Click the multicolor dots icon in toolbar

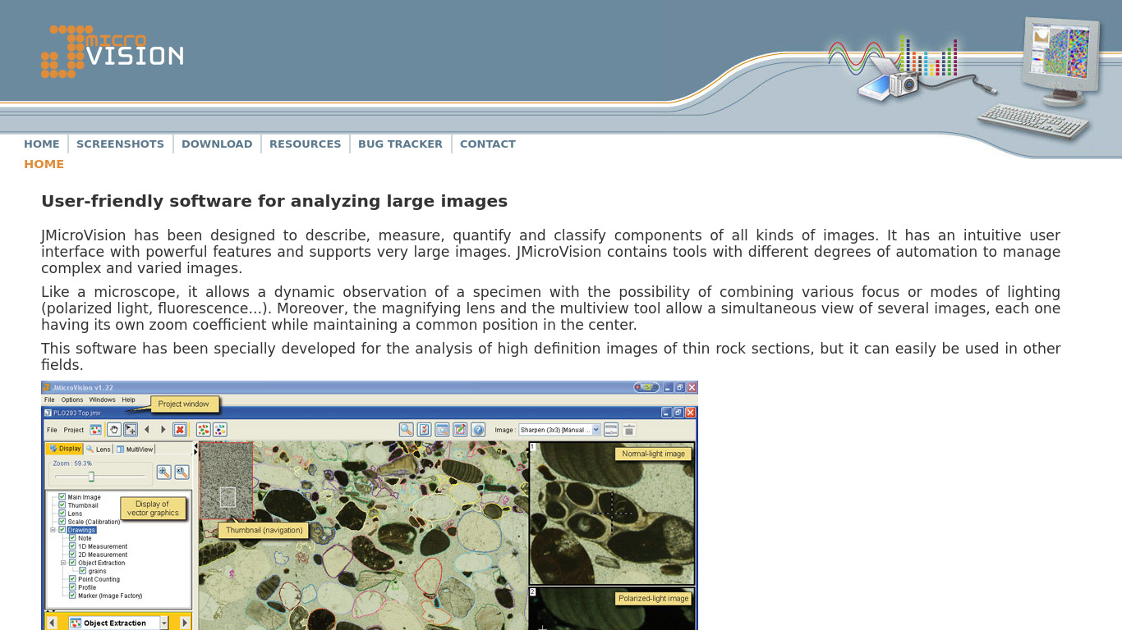pos(220,429)
